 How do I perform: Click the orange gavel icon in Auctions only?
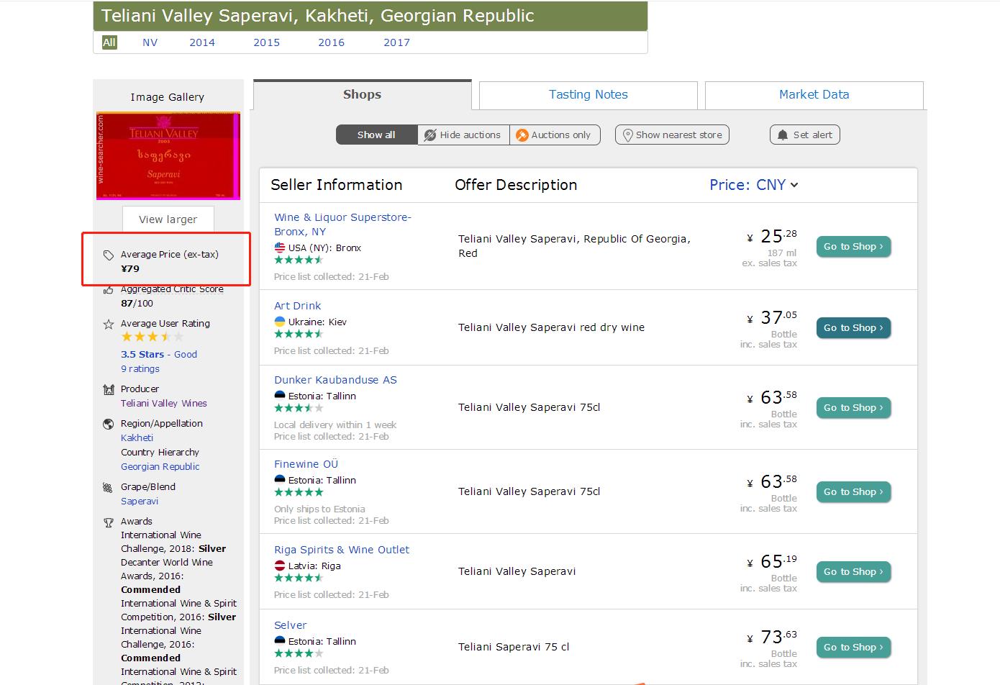(x=522, y=135)
